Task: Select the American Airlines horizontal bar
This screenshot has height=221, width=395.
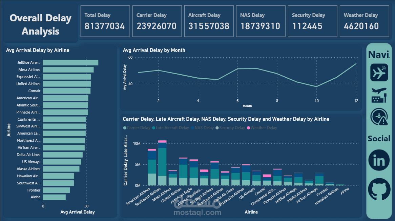Action: [65, 98]
